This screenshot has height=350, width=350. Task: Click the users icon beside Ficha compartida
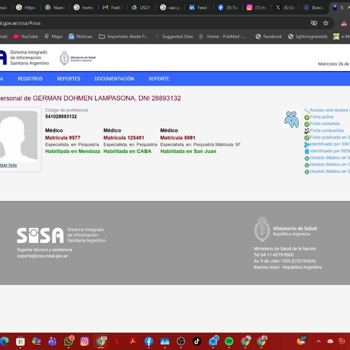(307, 131)
